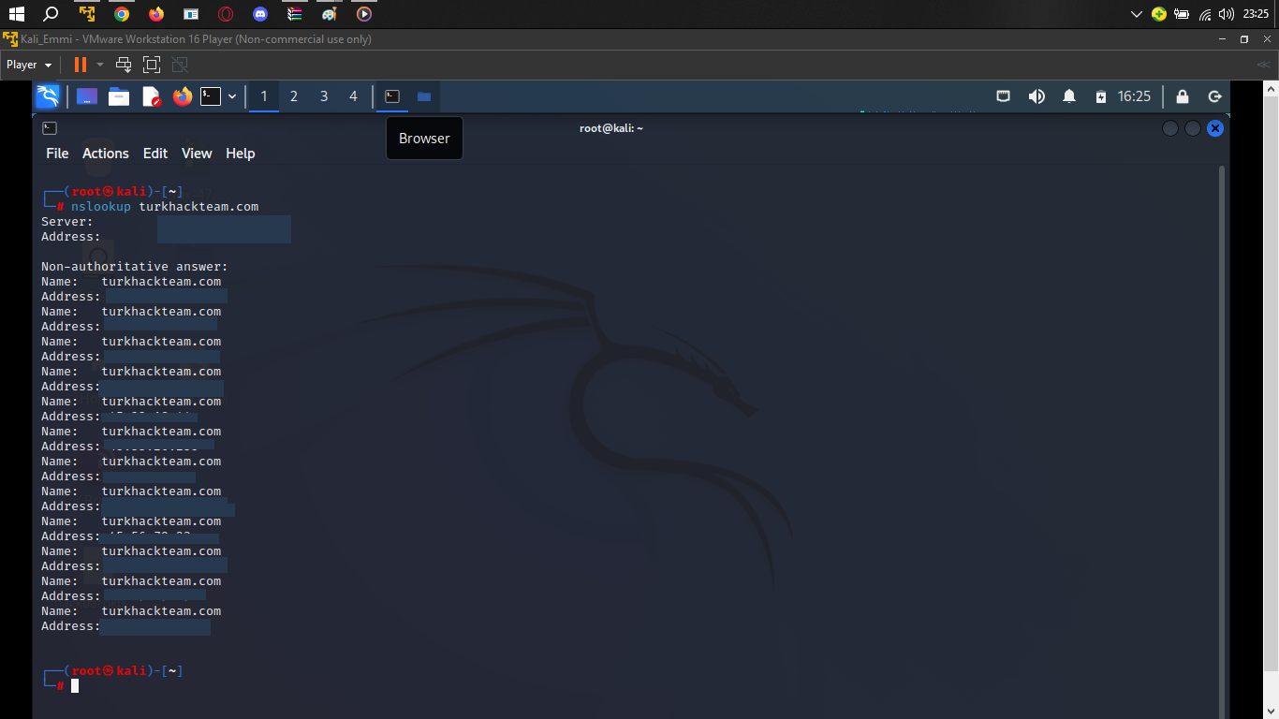The height and width of the screenshot is (719, 1279).
Task: Open the terminal Edit menu
Action: click(x=155, y=154)
